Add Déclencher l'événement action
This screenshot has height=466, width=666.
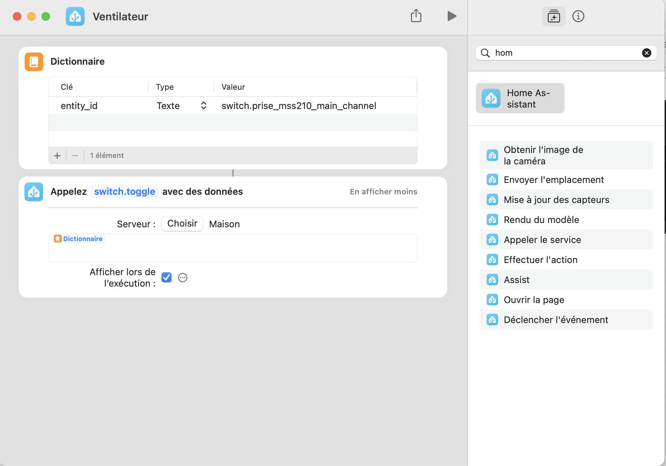click(566, 320)
